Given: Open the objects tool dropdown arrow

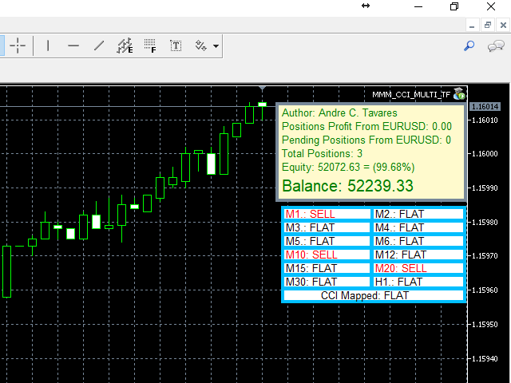Looking at the screenshot, I should coord(216,46).
